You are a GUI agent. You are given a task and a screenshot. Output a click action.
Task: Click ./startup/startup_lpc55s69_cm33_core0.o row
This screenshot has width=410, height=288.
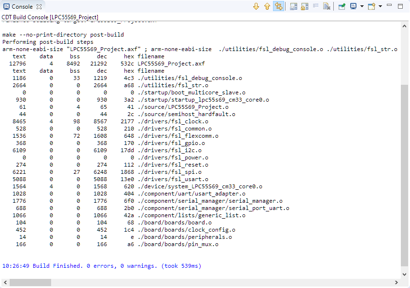203,100
